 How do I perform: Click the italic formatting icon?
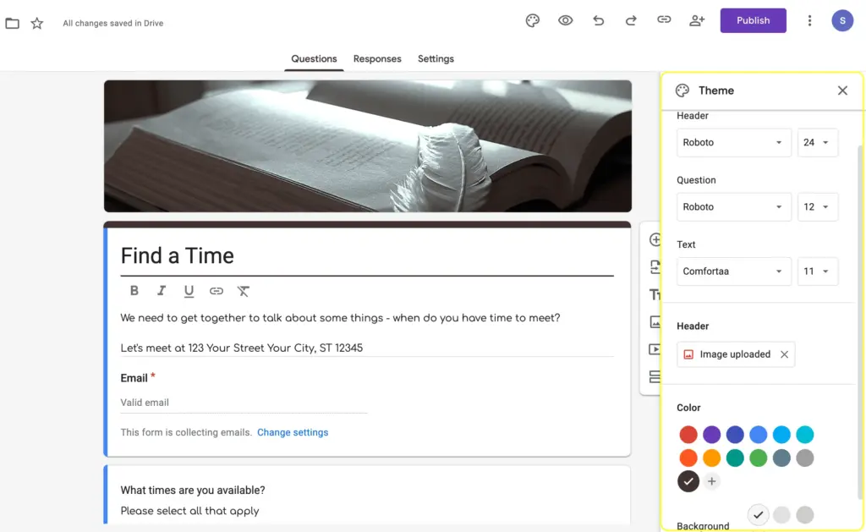[x=162, y=291]
